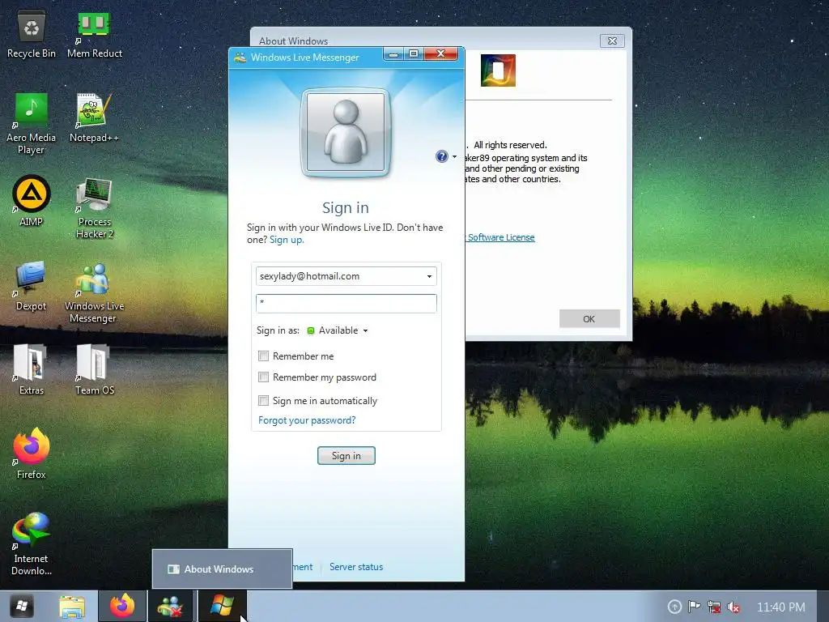Open File Explorer from the taskbar
This screenshot has width=829, height=622.
pos(72,606)
